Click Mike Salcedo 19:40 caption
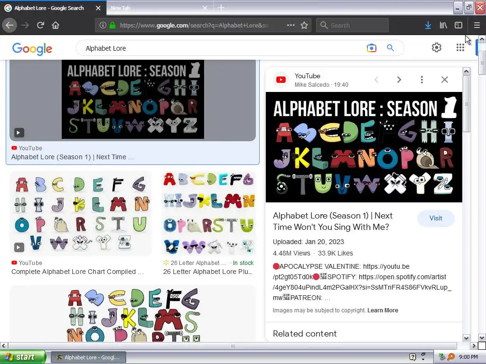Screen dimensions: 486x364 tap(321, 85)
